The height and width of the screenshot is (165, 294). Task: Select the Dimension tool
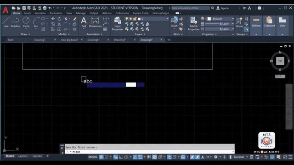(x=95, y=22)
